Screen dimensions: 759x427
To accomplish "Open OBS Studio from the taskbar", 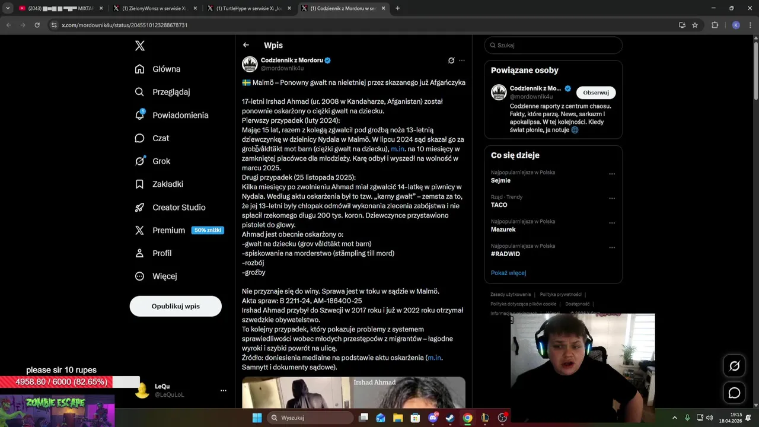I will tap(502, 418).
